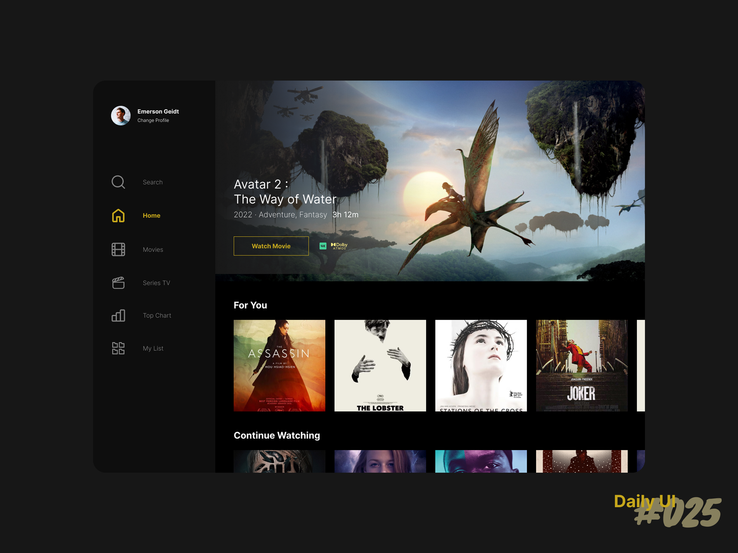The width and height of the screenshot is (738, 553).
Task: Open first Continue Watching thumbnail with masked face
Action: click(x=279, y=461)
